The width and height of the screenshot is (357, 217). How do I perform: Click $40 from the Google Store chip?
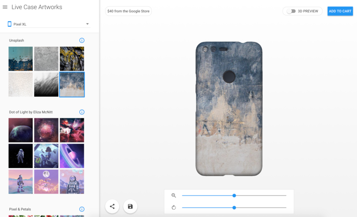pos(129,11)
